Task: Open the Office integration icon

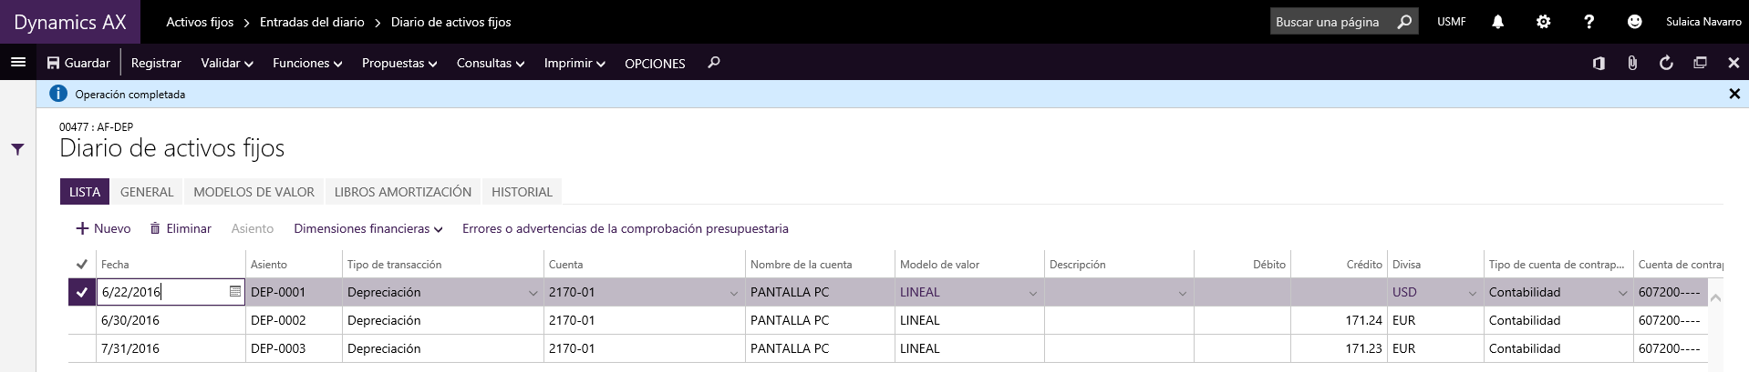Action: point(1599,63)
